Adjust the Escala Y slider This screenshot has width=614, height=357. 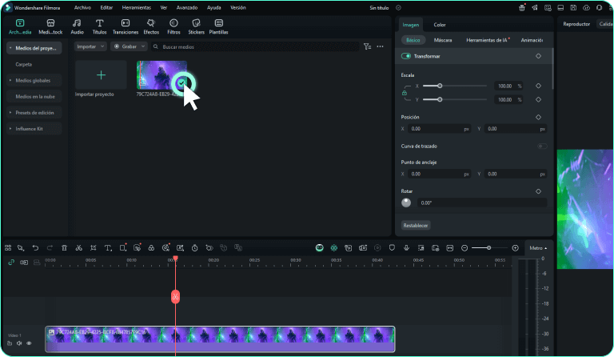click(455, 99)
